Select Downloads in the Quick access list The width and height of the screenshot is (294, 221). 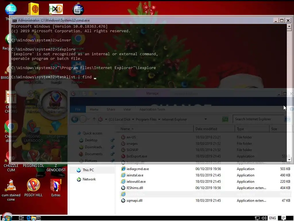pyautogui.click(x=93, y=147)
